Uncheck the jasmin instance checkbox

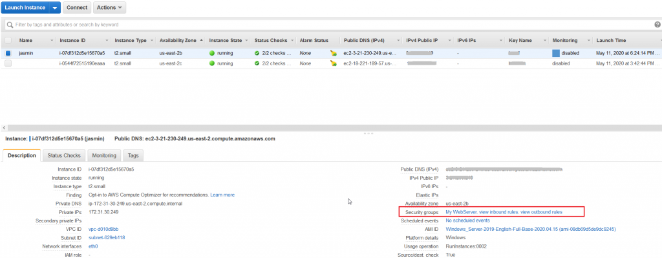(8, 54)
